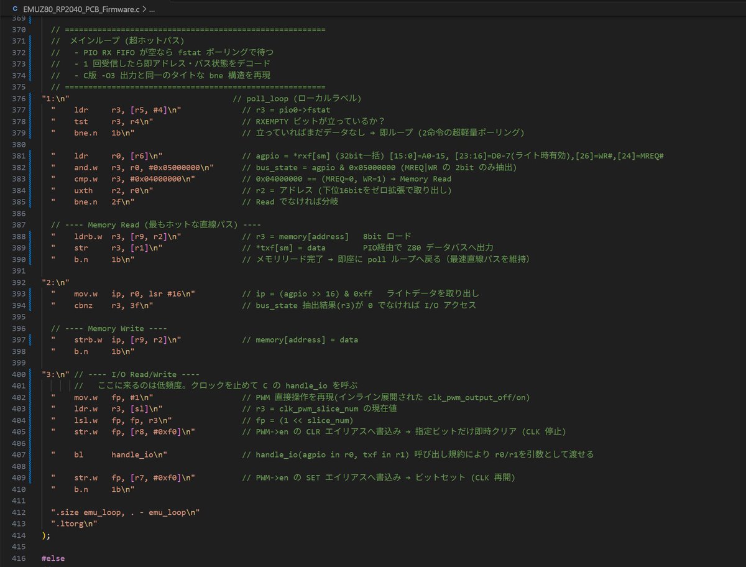Click the bne.n 2f branch on line 385
The image size is (746, 567).
point(98,202)
